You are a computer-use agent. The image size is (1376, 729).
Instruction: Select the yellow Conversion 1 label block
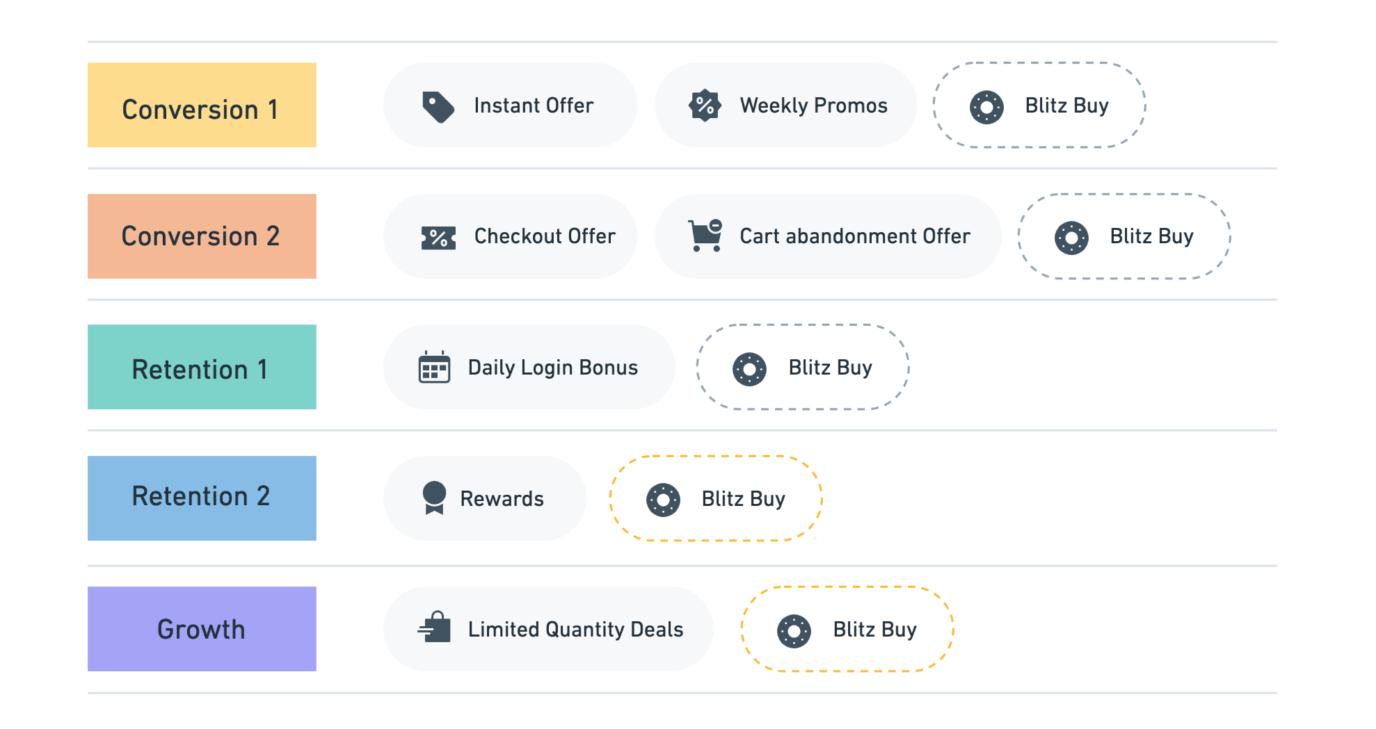coord(202,105)
